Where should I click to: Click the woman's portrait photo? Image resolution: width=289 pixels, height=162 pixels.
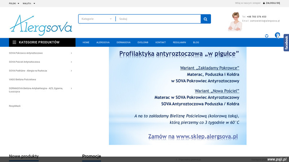point(235,22)
